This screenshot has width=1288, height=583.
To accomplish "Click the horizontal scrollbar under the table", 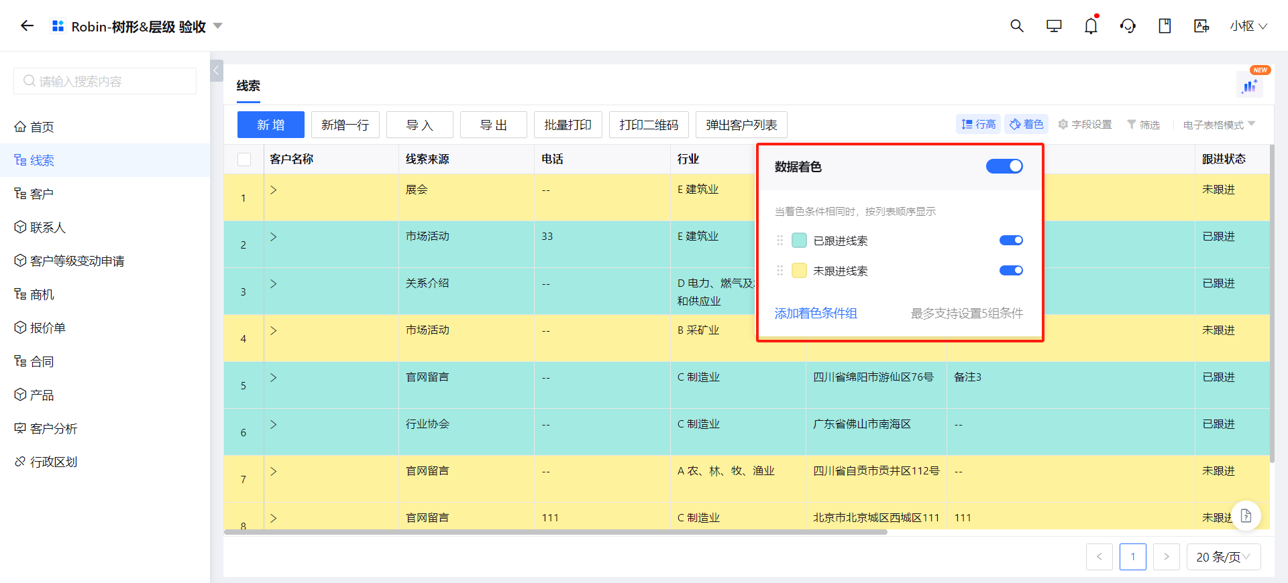I will tap(555, 532).
